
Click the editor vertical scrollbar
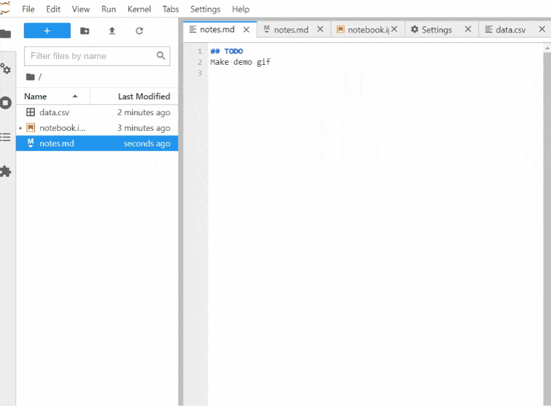click(547, 225)
